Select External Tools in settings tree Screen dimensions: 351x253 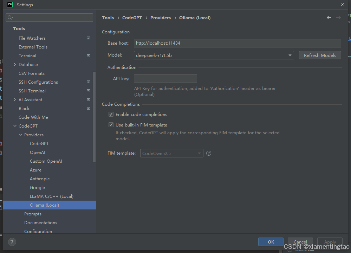coord(33,47)
